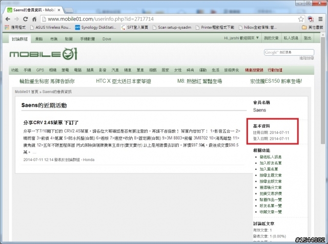Click 加入黑名單 link
328x244 pixels.
(x=269, y=169)
